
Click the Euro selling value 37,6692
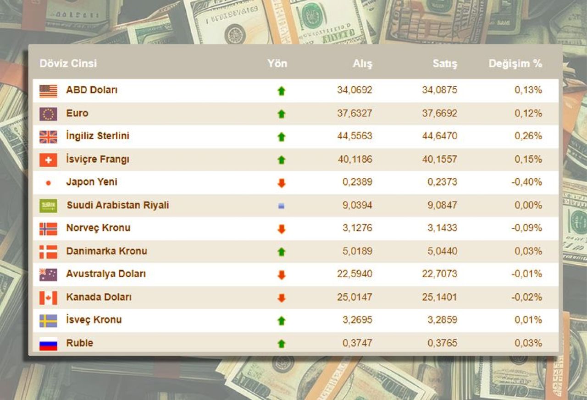(439, 113)
